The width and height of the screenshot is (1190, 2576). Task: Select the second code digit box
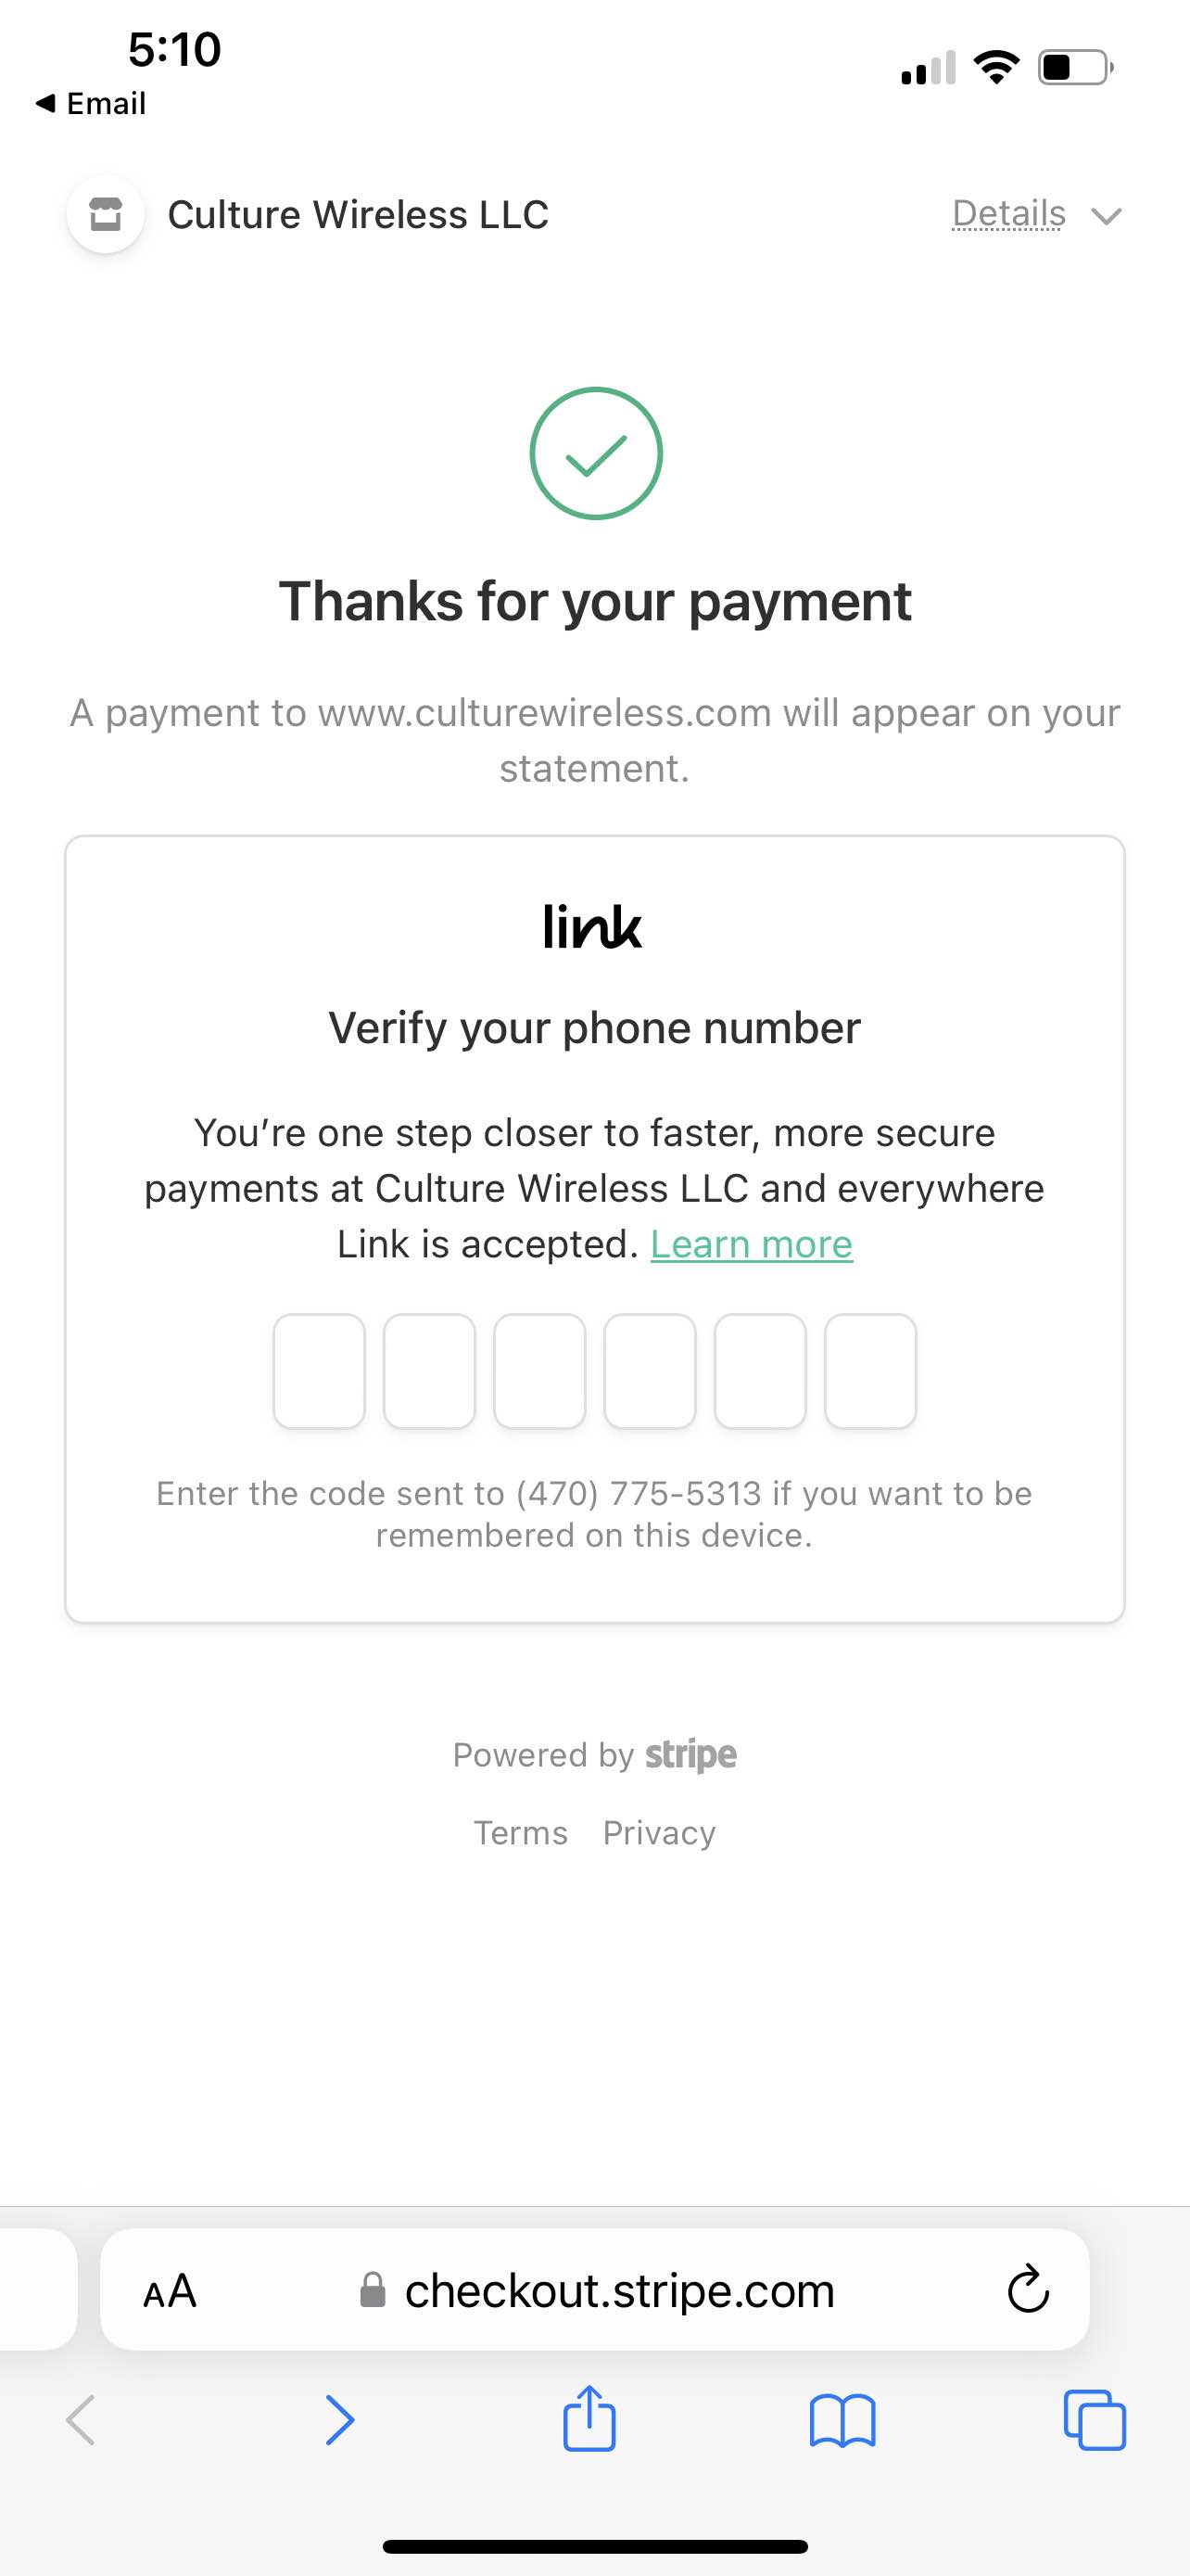coord(430,1371)
